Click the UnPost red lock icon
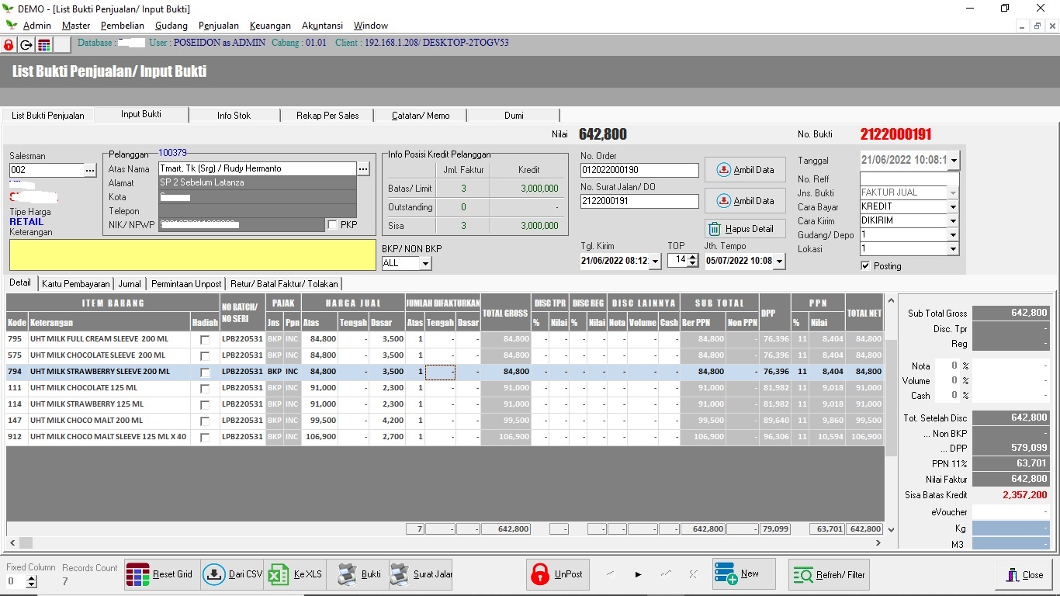 pyautogui.click(x=540, y=575)
